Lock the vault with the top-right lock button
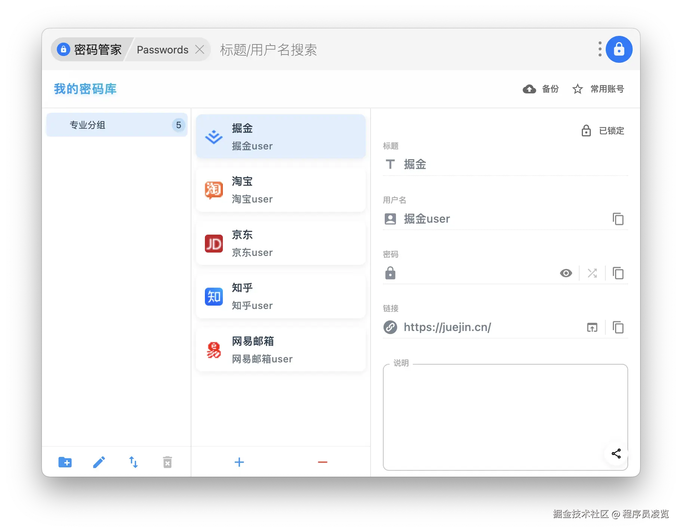Viewport: 682px width, 532px height. click(619, 49)
